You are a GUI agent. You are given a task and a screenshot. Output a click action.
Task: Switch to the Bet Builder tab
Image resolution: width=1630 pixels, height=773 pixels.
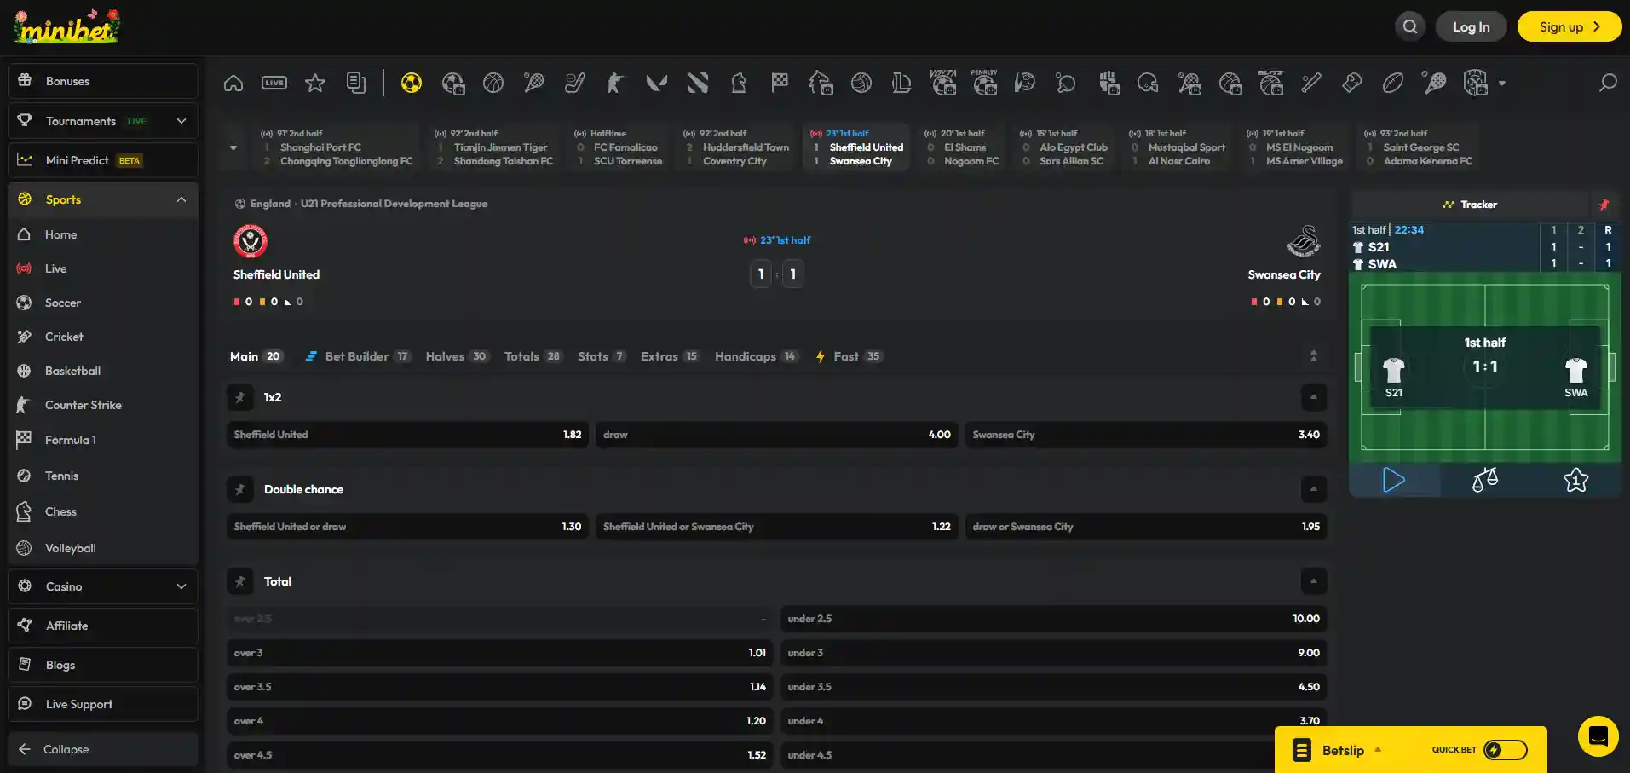(358, 356)
